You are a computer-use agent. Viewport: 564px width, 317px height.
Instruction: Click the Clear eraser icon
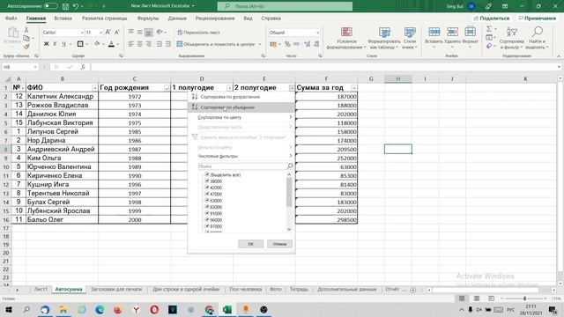coord(489,46)
